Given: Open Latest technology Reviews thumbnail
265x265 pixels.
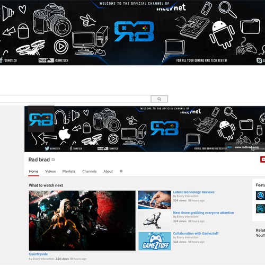Looking at the screenshot, I should point(155,200).
